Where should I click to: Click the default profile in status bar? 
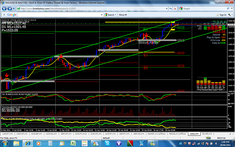(106, 138)
